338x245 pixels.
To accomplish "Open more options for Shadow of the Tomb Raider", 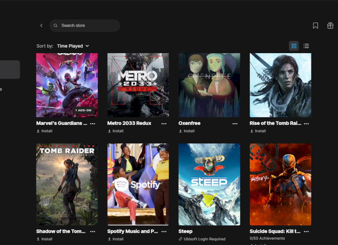I will (x=93, y=232).
